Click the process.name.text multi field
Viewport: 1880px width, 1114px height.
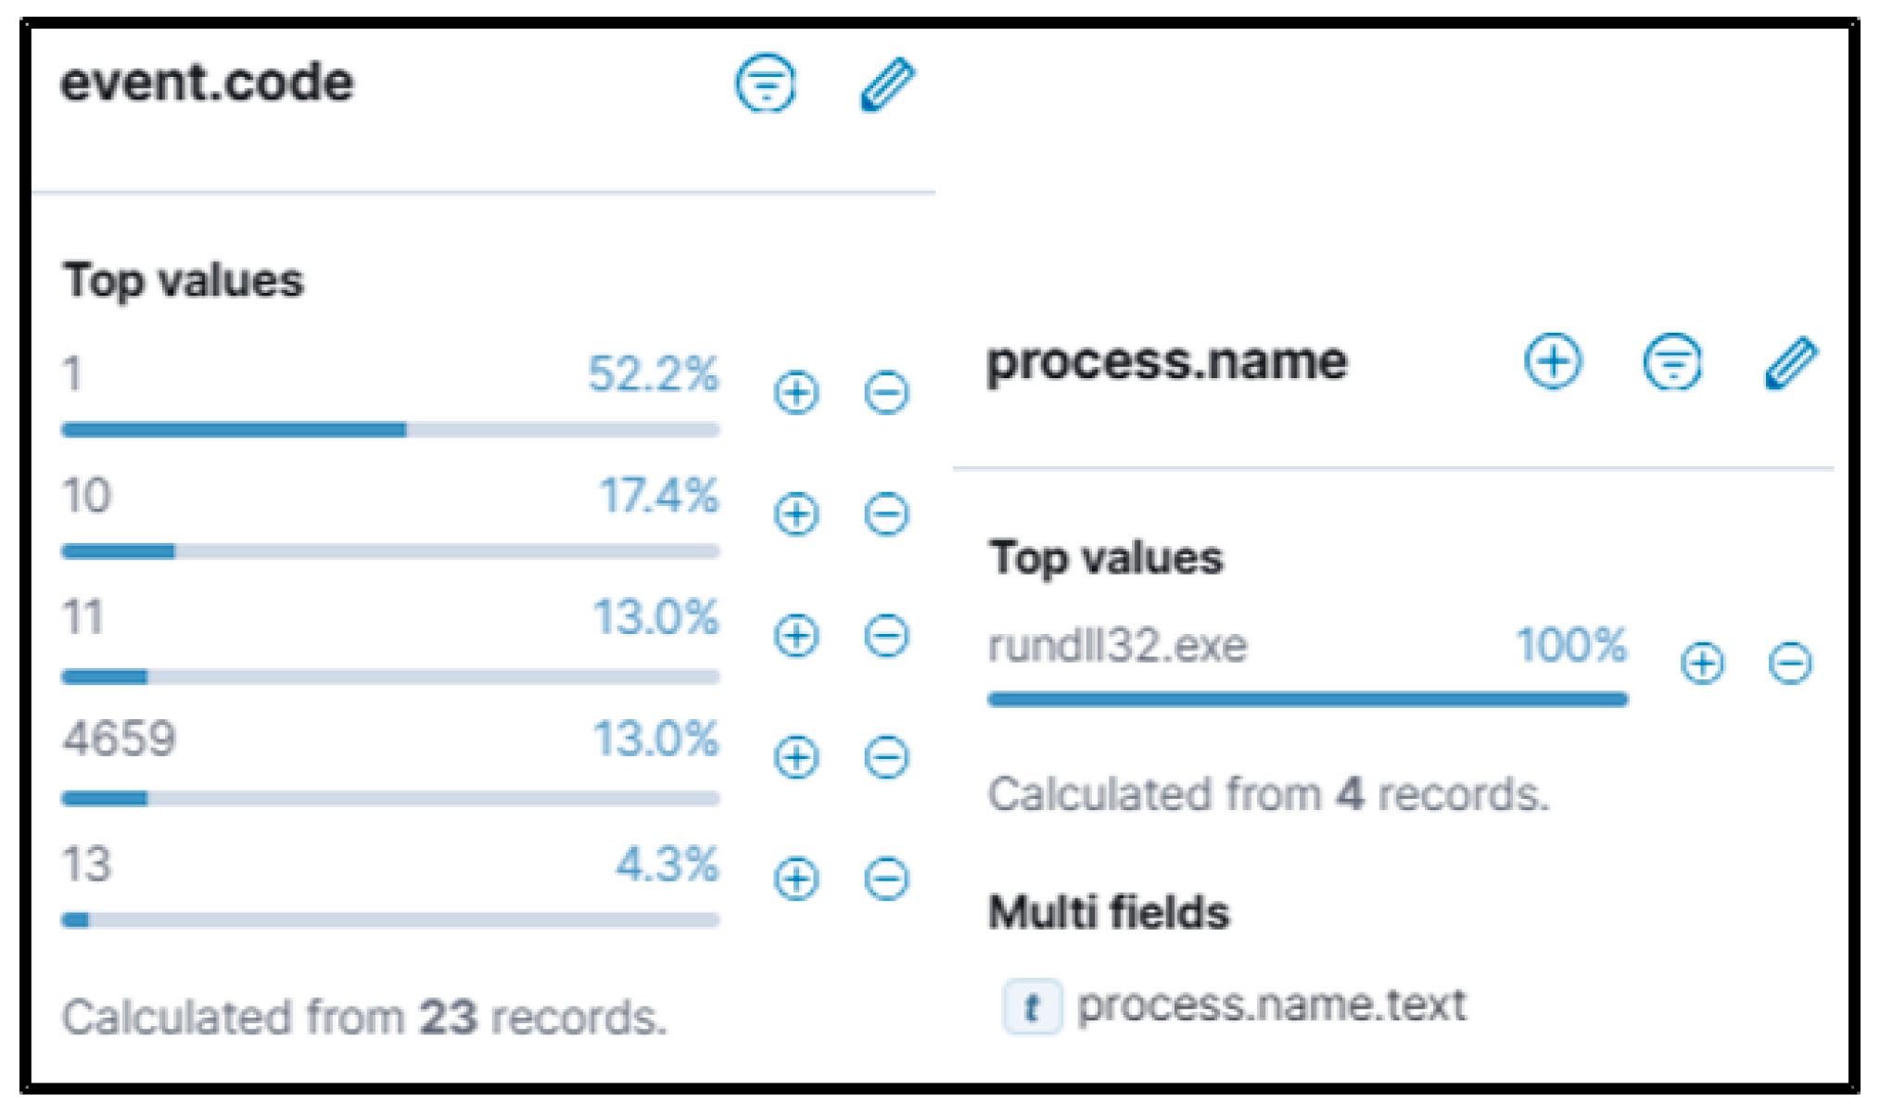(x=1270, y=1006)
